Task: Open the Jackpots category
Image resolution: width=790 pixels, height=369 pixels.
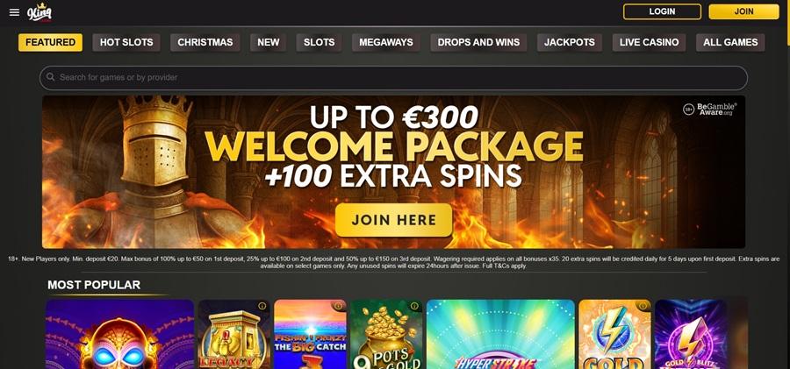Action: coord(570,42)
